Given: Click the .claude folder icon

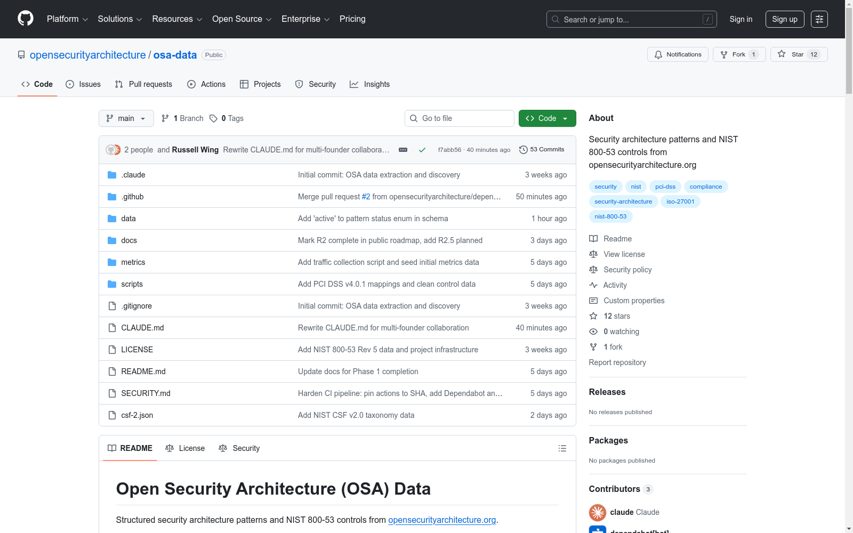Looking at the screenshot, I should pyautogui.click(x=112, y=175).
